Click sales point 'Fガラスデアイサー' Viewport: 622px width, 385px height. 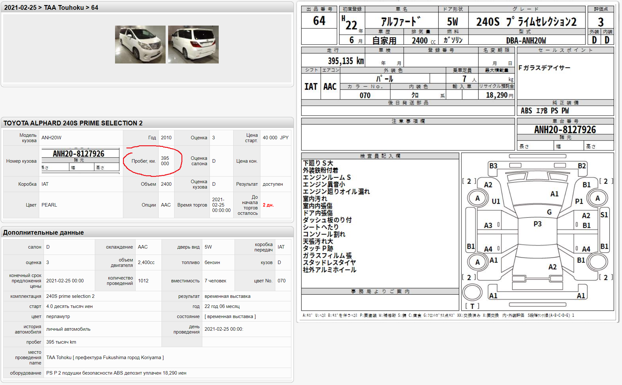(x=544, y=68)
